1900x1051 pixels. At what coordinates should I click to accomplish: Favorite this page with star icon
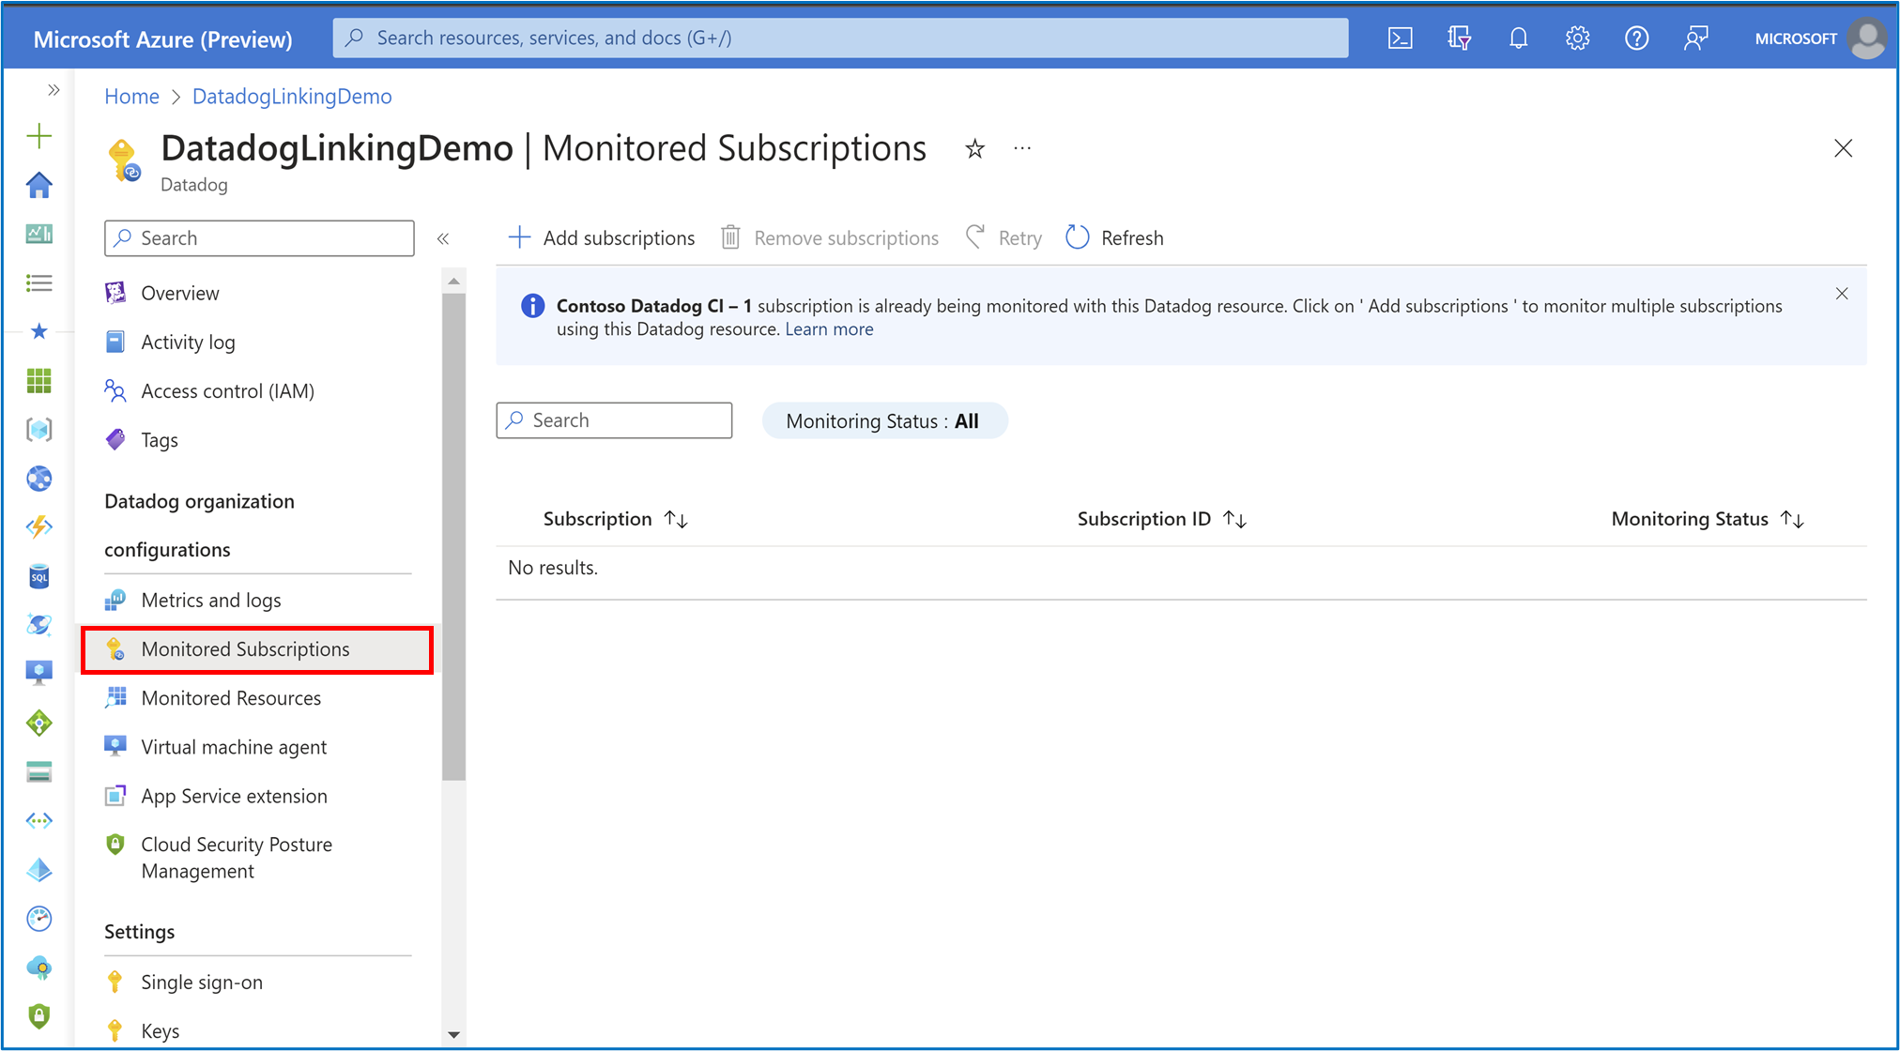pyautogui.click(x=974, y=149)
